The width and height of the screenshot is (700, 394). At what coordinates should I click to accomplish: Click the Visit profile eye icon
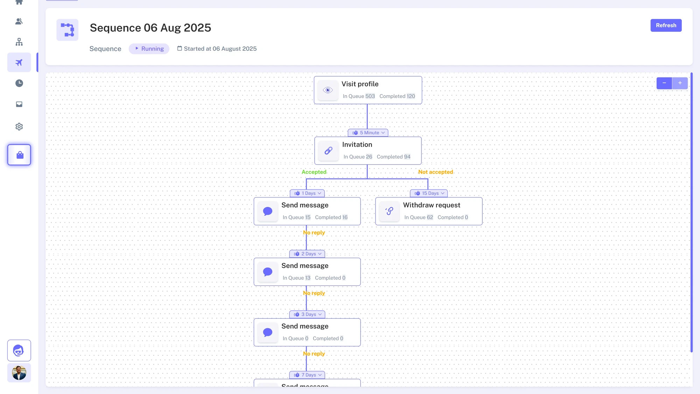(328, 90)
